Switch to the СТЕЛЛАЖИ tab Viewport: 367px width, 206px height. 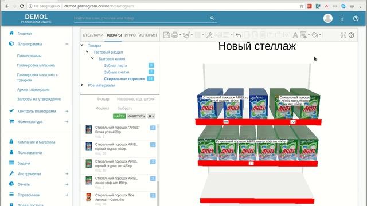coord(93,35)
